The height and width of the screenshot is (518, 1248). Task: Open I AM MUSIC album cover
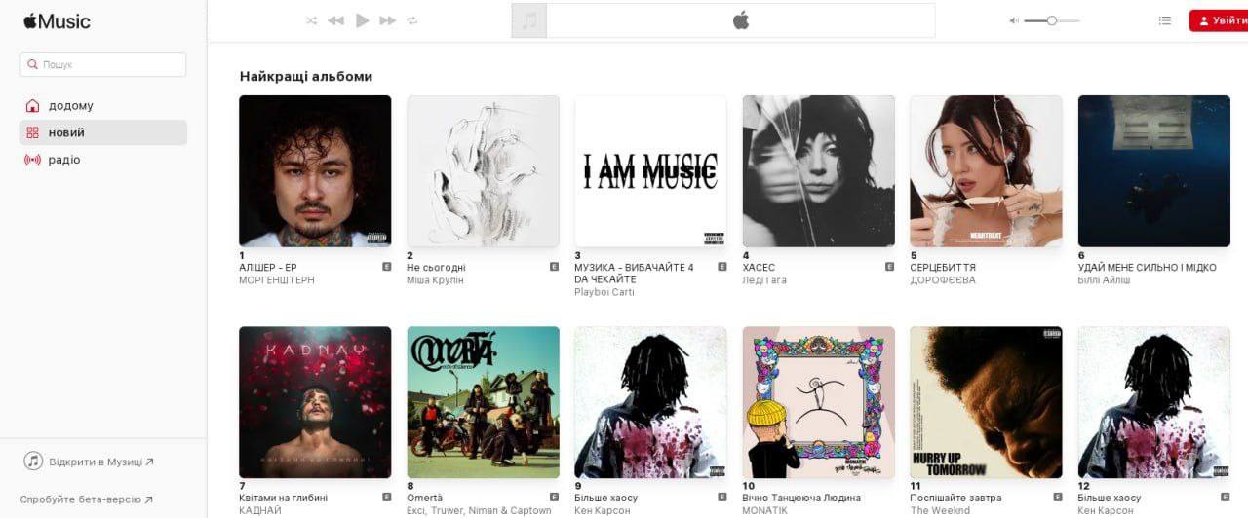pos(650,170)
